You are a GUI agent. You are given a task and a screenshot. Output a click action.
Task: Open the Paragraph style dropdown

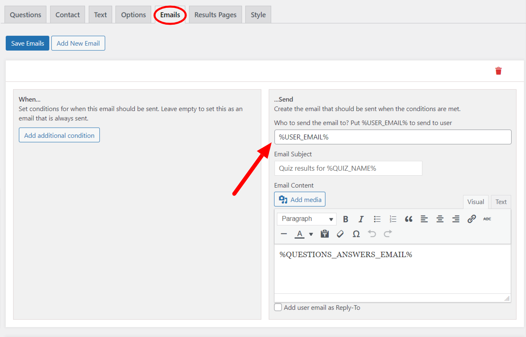coord(306,218)
